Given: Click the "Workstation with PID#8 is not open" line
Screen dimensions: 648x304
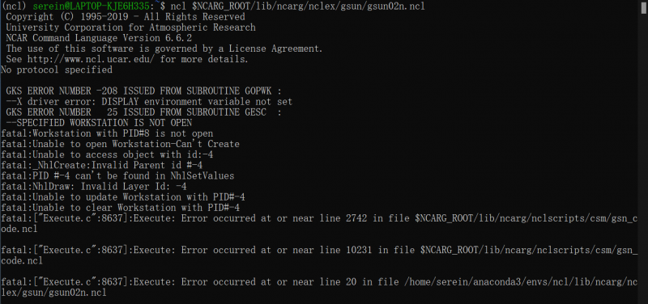Looking at the screenshot, I should click(x=107, y=133).
